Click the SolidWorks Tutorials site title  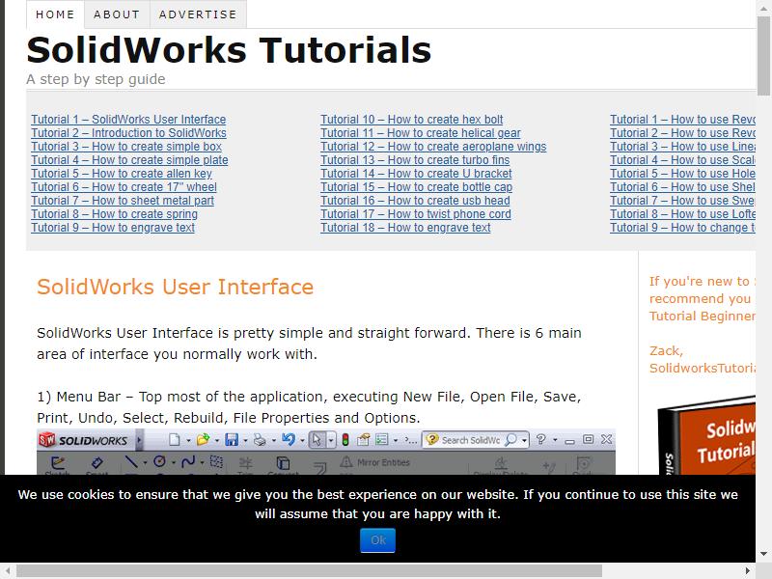(x=229, y=50)
